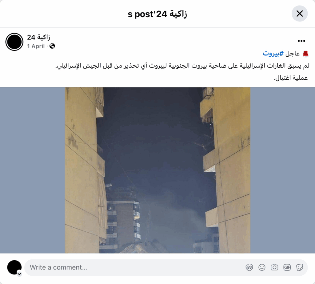Image resolution: width=315 pixels, height=284 pixels.
Task: Click the dialog title زاكية 24's post
Action: (x=157, y=14)
